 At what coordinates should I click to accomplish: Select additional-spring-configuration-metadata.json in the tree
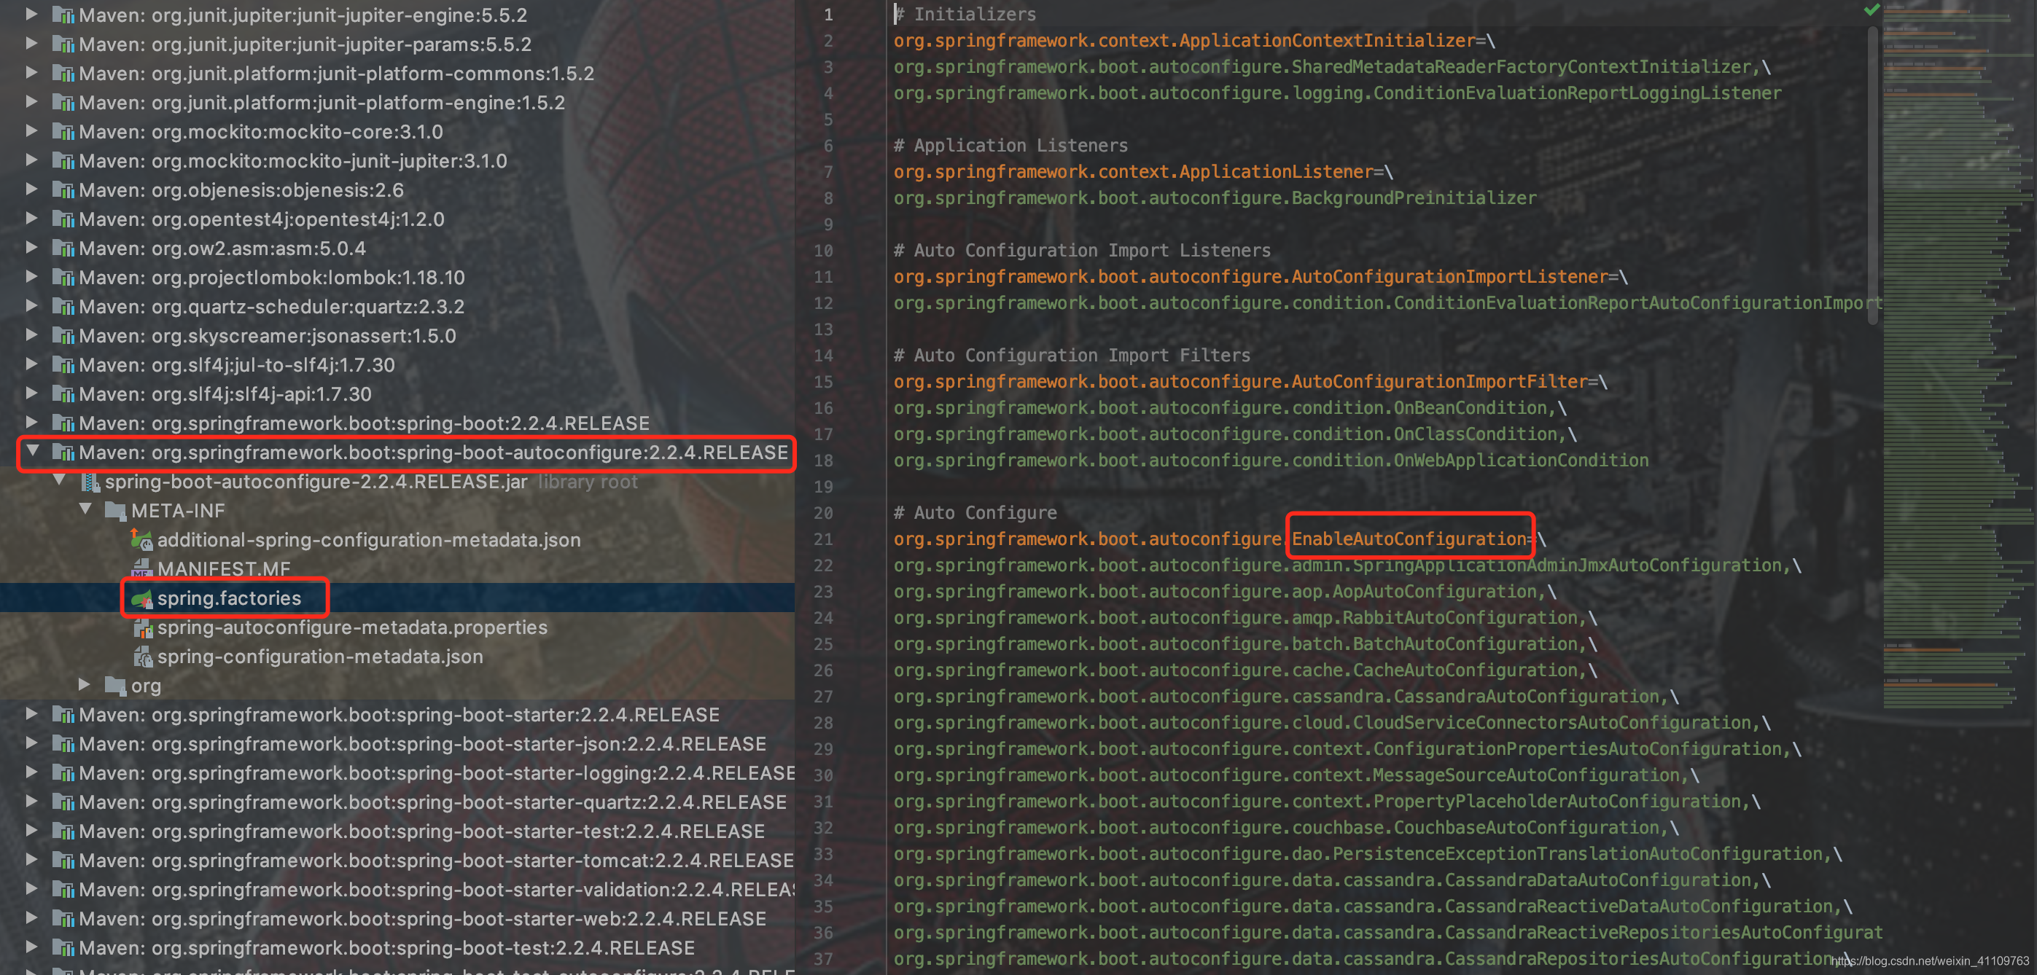pyautogui.click(x=370, y=541)
